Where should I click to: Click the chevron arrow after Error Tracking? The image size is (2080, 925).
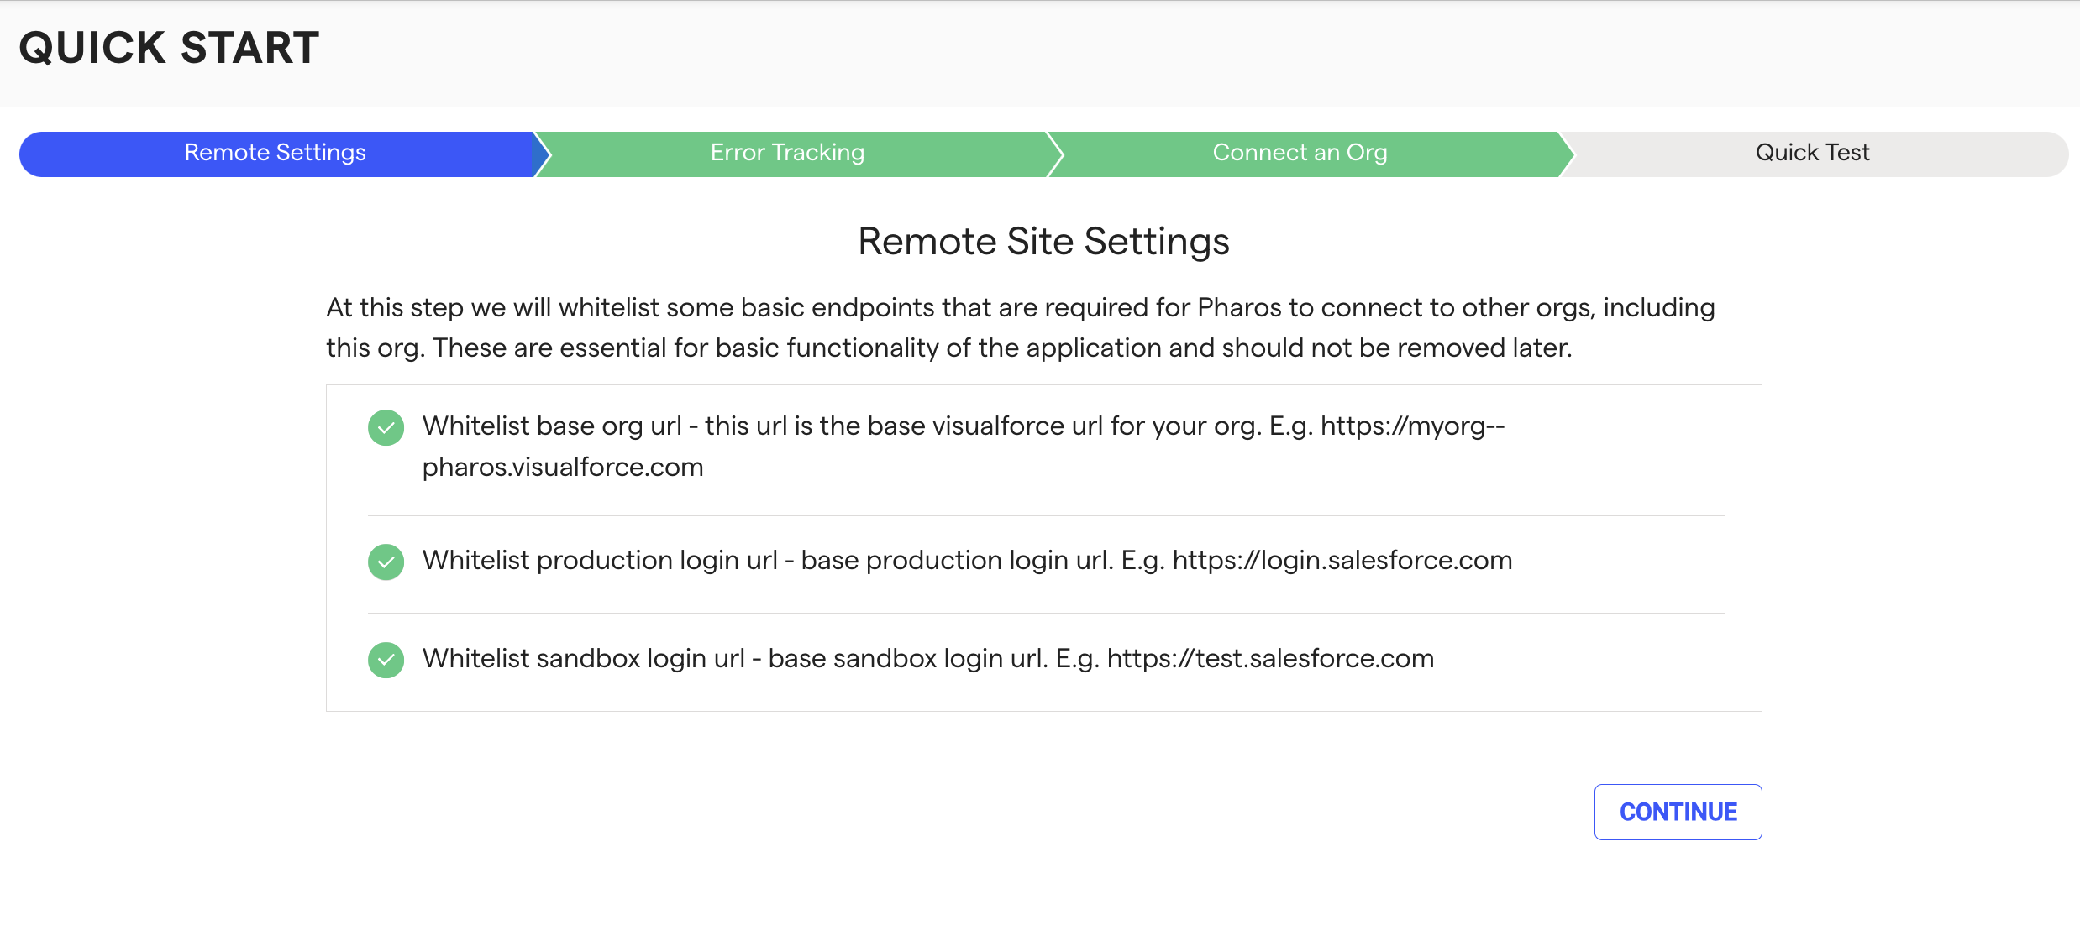[1055, 154]
